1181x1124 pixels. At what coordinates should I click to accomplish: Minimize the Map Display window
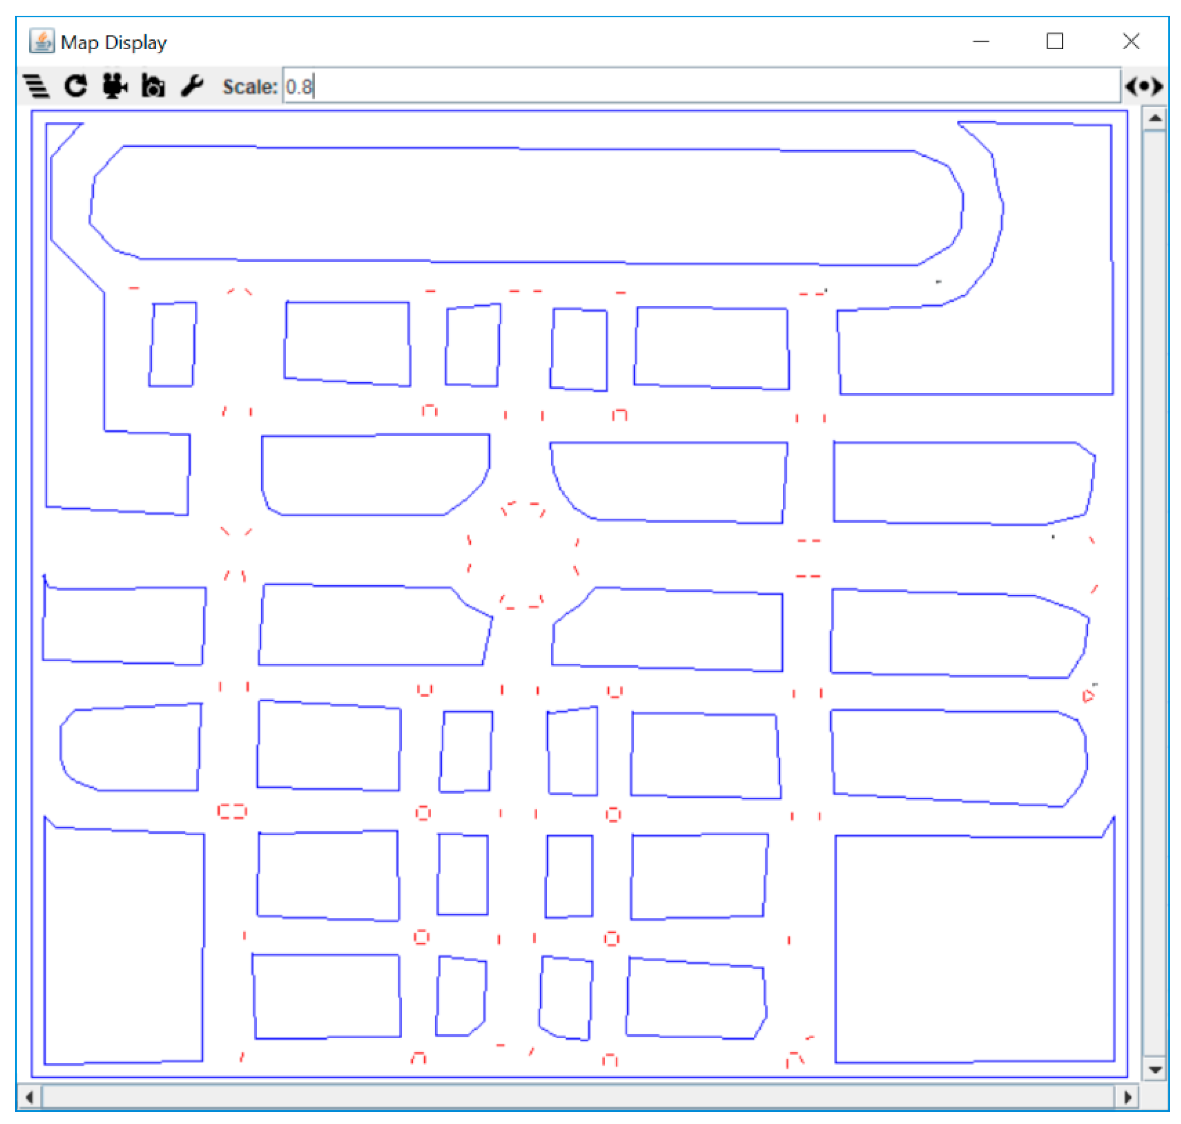[x=981, y=41]
